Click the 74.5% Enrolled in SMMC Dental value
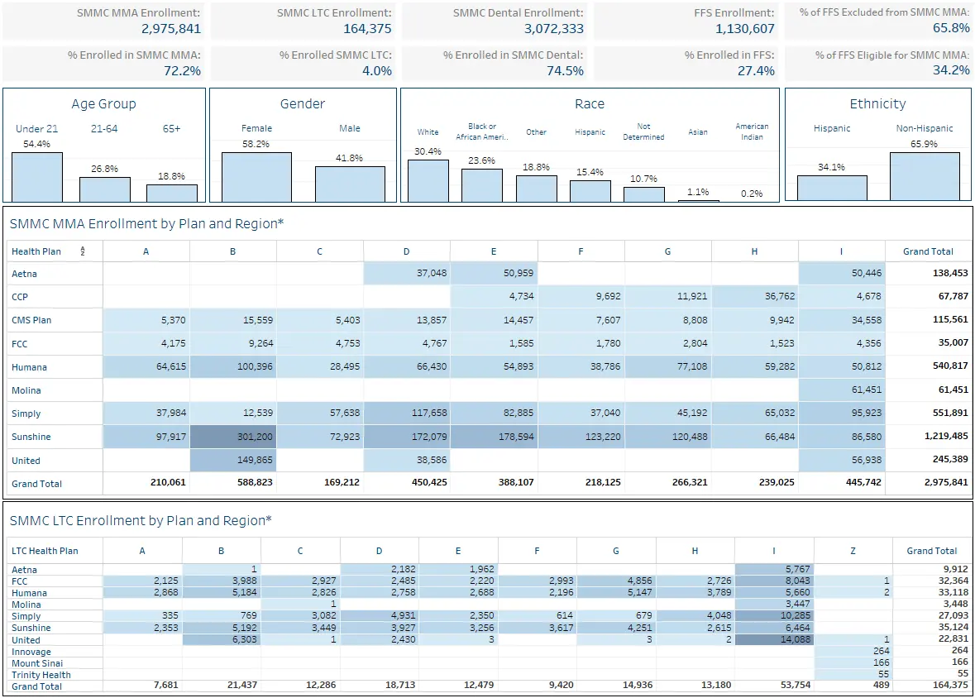The image size is (975, 698). pos(565,71)
